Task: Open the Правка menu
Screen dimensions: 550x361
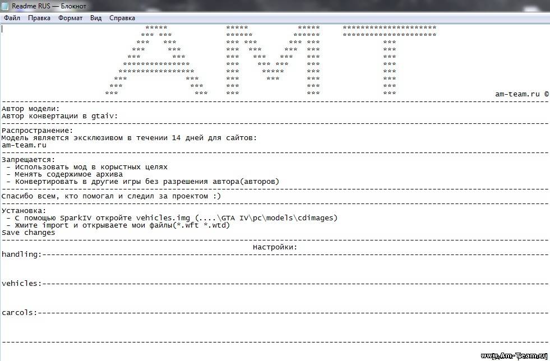Action: pos(39,18)
